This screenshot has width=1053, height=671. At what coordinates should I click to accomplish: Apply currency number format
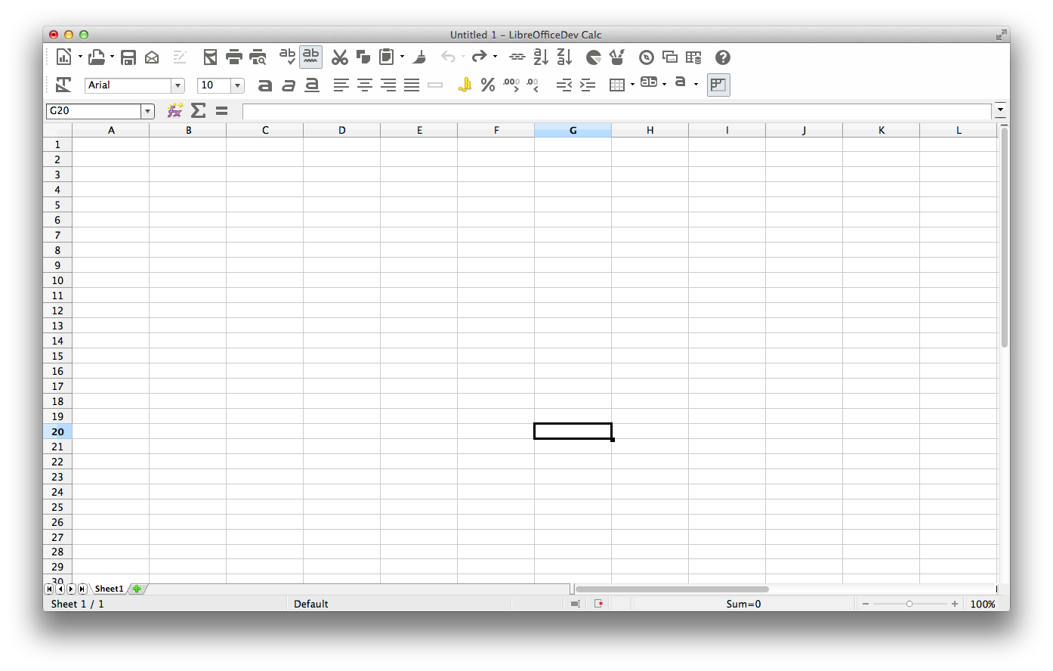coord(465,85)
